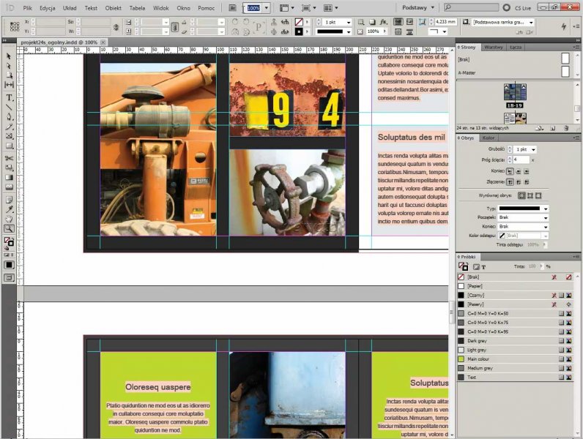Activate the Eyedropper tool
This screenshot has height=439, width=583.
pyautogui.click(x=10, y=208)
